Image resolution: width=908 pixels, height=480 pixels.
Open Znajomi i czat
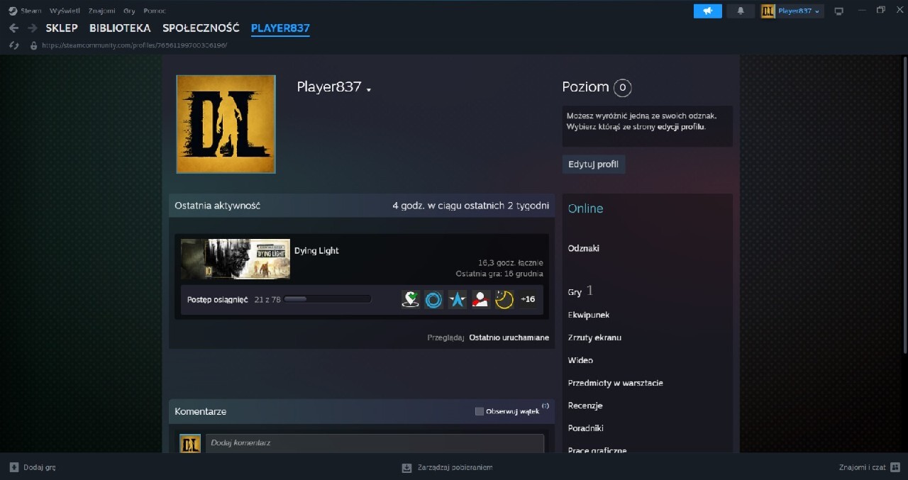pos(870,467)
